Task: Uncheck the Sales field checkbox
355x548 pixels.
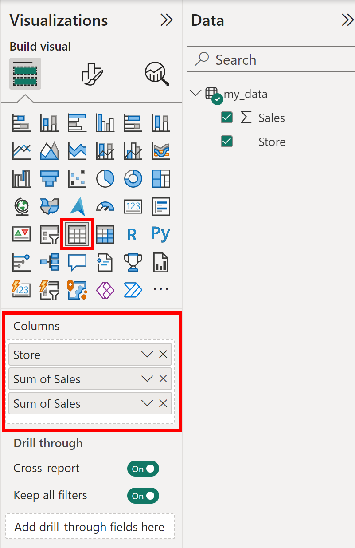Action: [226, 118]
